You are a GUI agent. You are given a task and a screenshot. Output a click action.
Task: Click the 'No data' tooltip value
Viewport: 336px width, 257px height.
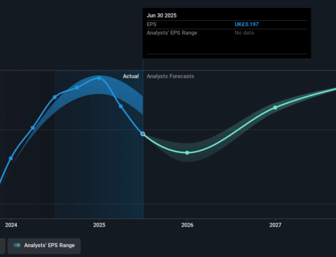click(x=245, y=33)
